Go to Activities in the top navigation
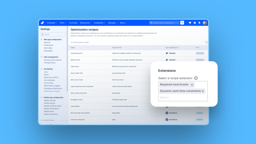The image size is (256, 144). coord(73,23)
